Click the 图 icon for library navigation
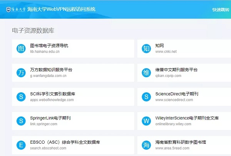The image size is (231, 156). click(21, 49)
